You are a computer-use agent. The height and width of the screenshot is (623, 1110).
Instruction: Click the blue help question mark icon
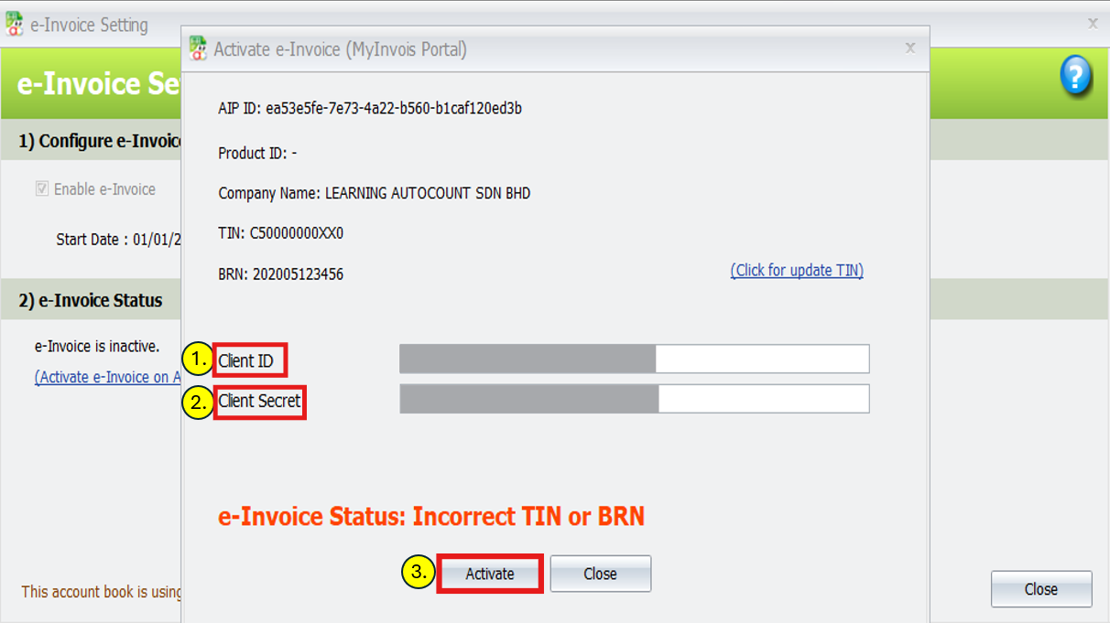1076,76
